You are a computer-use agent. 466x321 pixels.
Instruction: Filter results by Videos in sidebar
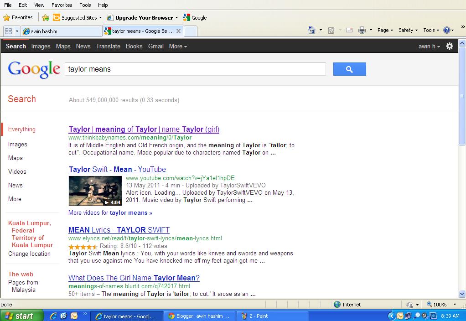tap(17, 171)
